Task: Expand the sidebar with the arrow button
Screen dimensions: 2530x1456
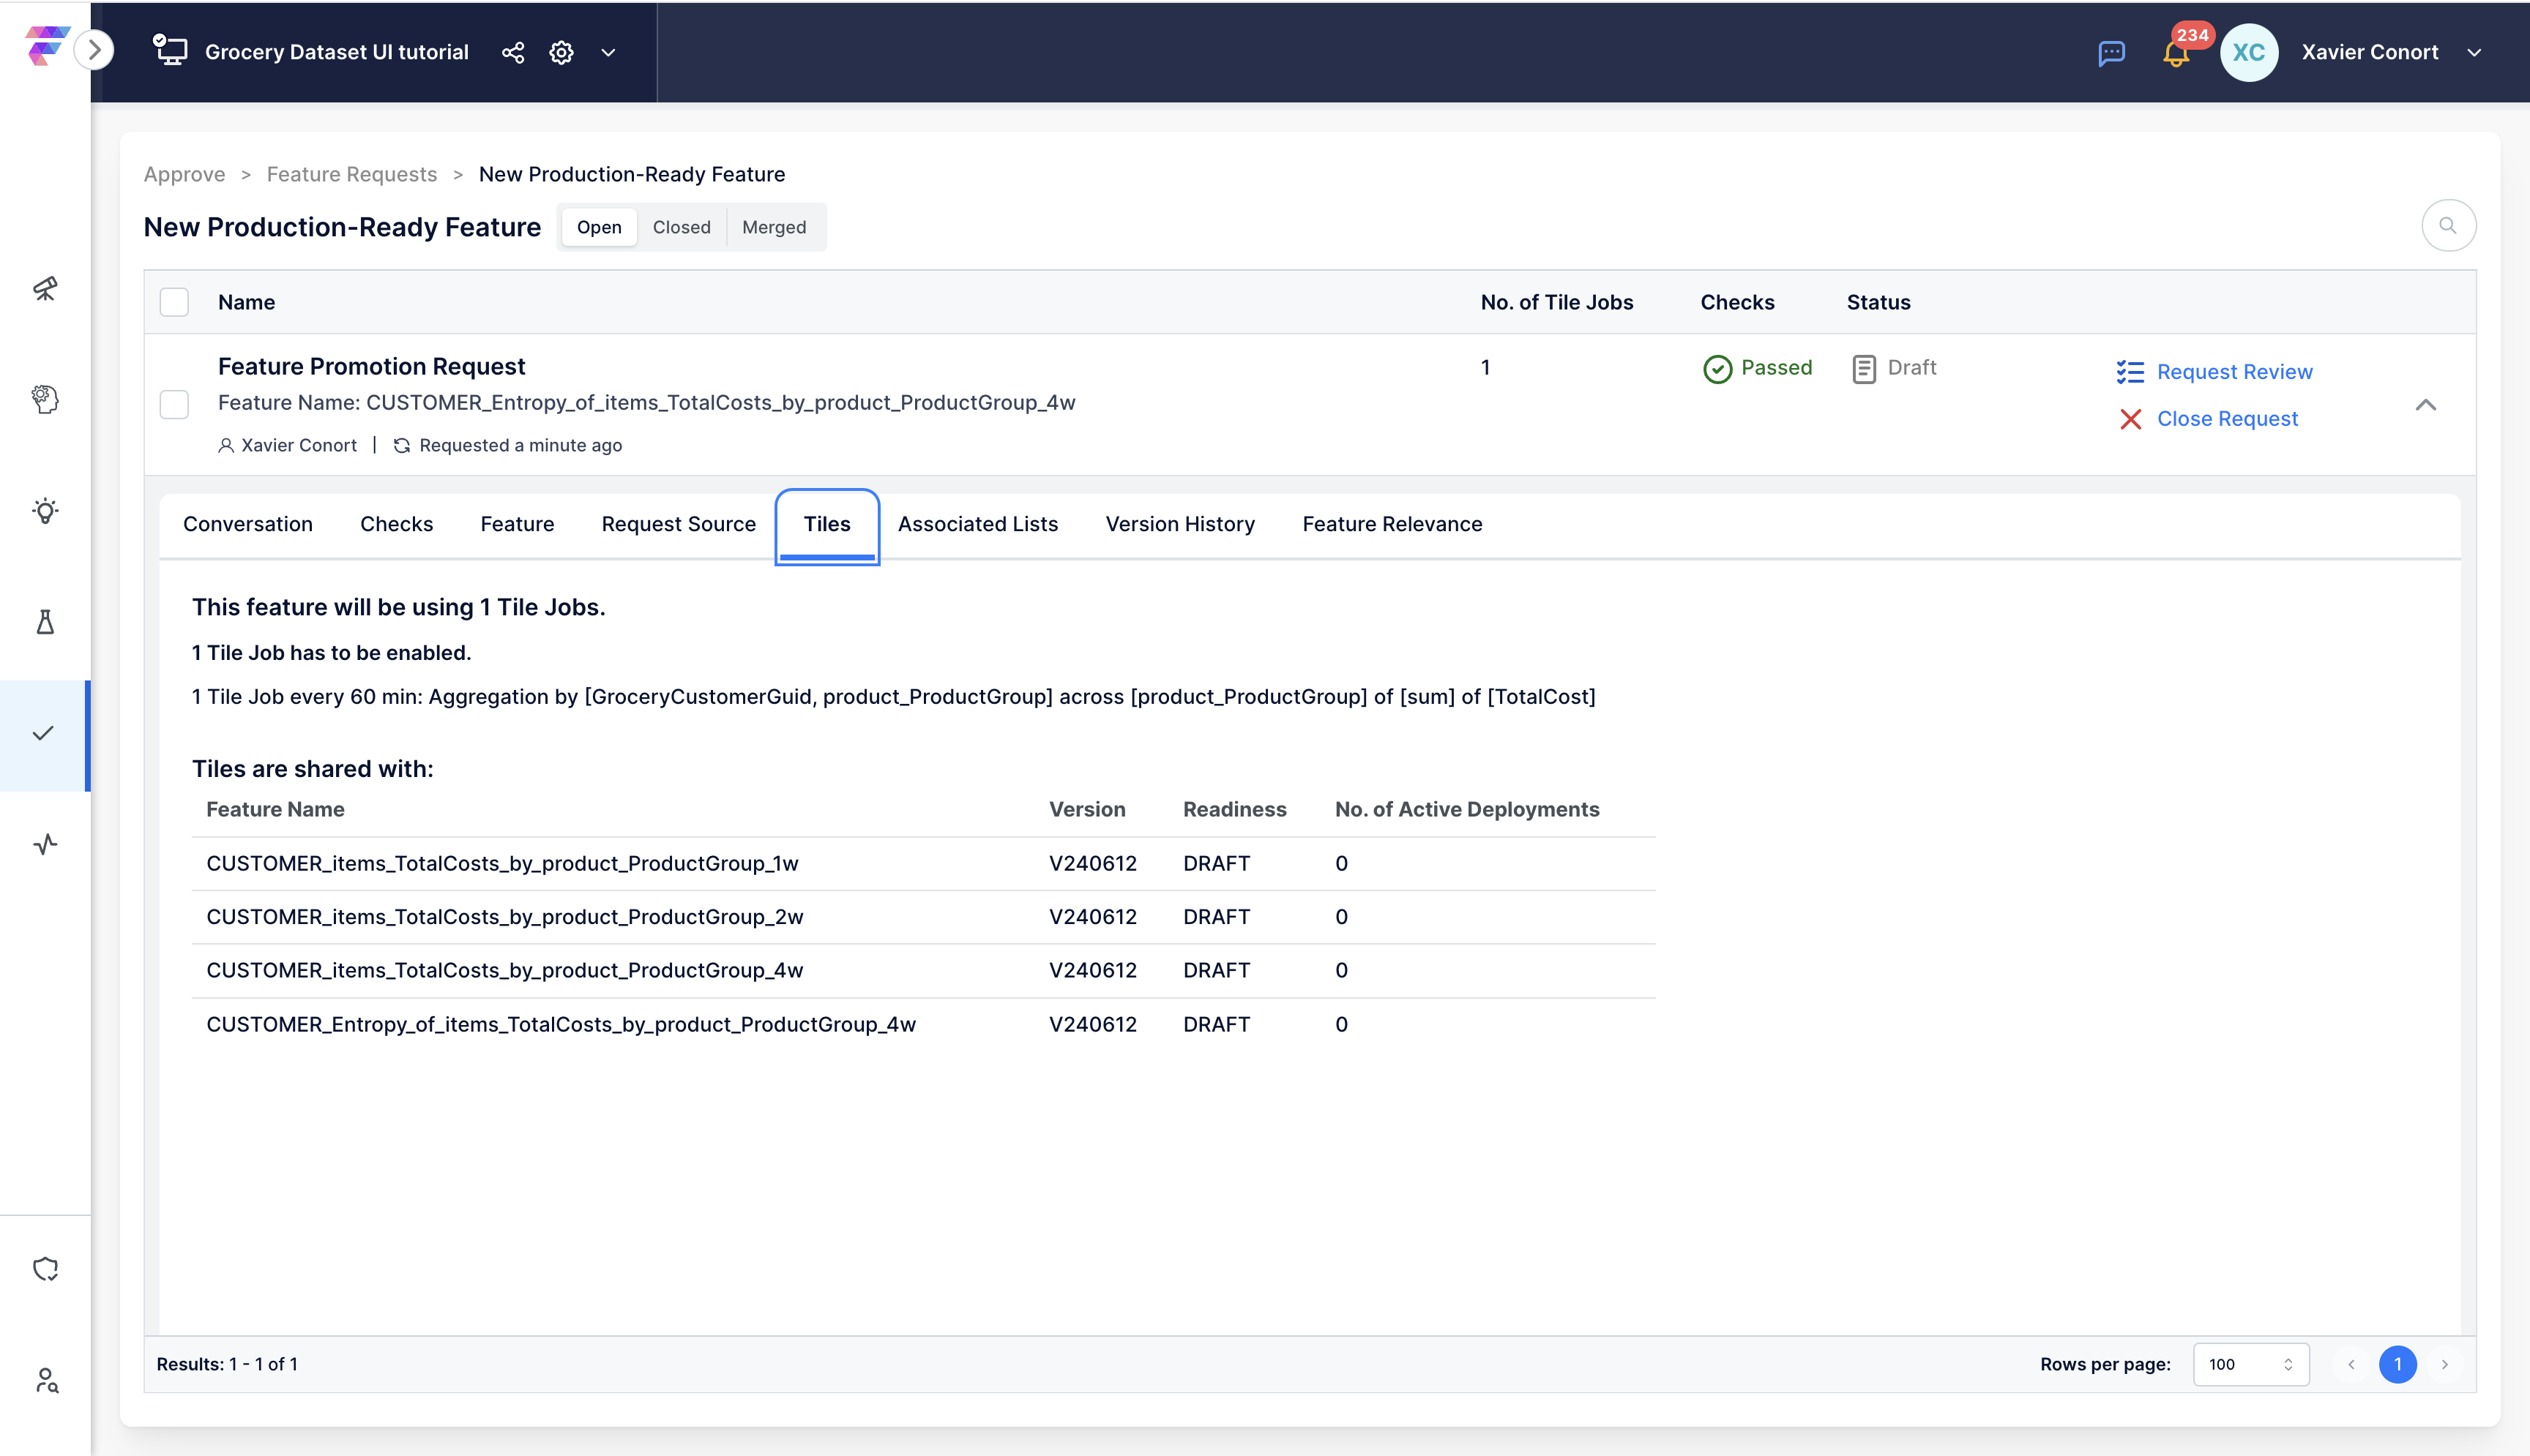Action: (x=94, y=50)
